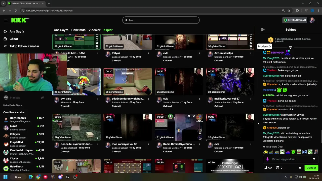
Task: Open Closer recommended channel
Action: (x=24, y=160)
